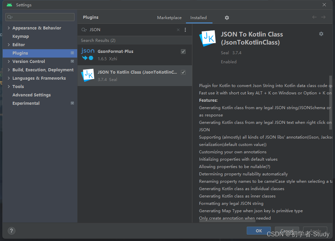The width and height of the screenshot is (335, 241).
Task: Click the gear icon beside JSON To Kotlin Class title
Action: pyautogui.click(x=321, y=34)
